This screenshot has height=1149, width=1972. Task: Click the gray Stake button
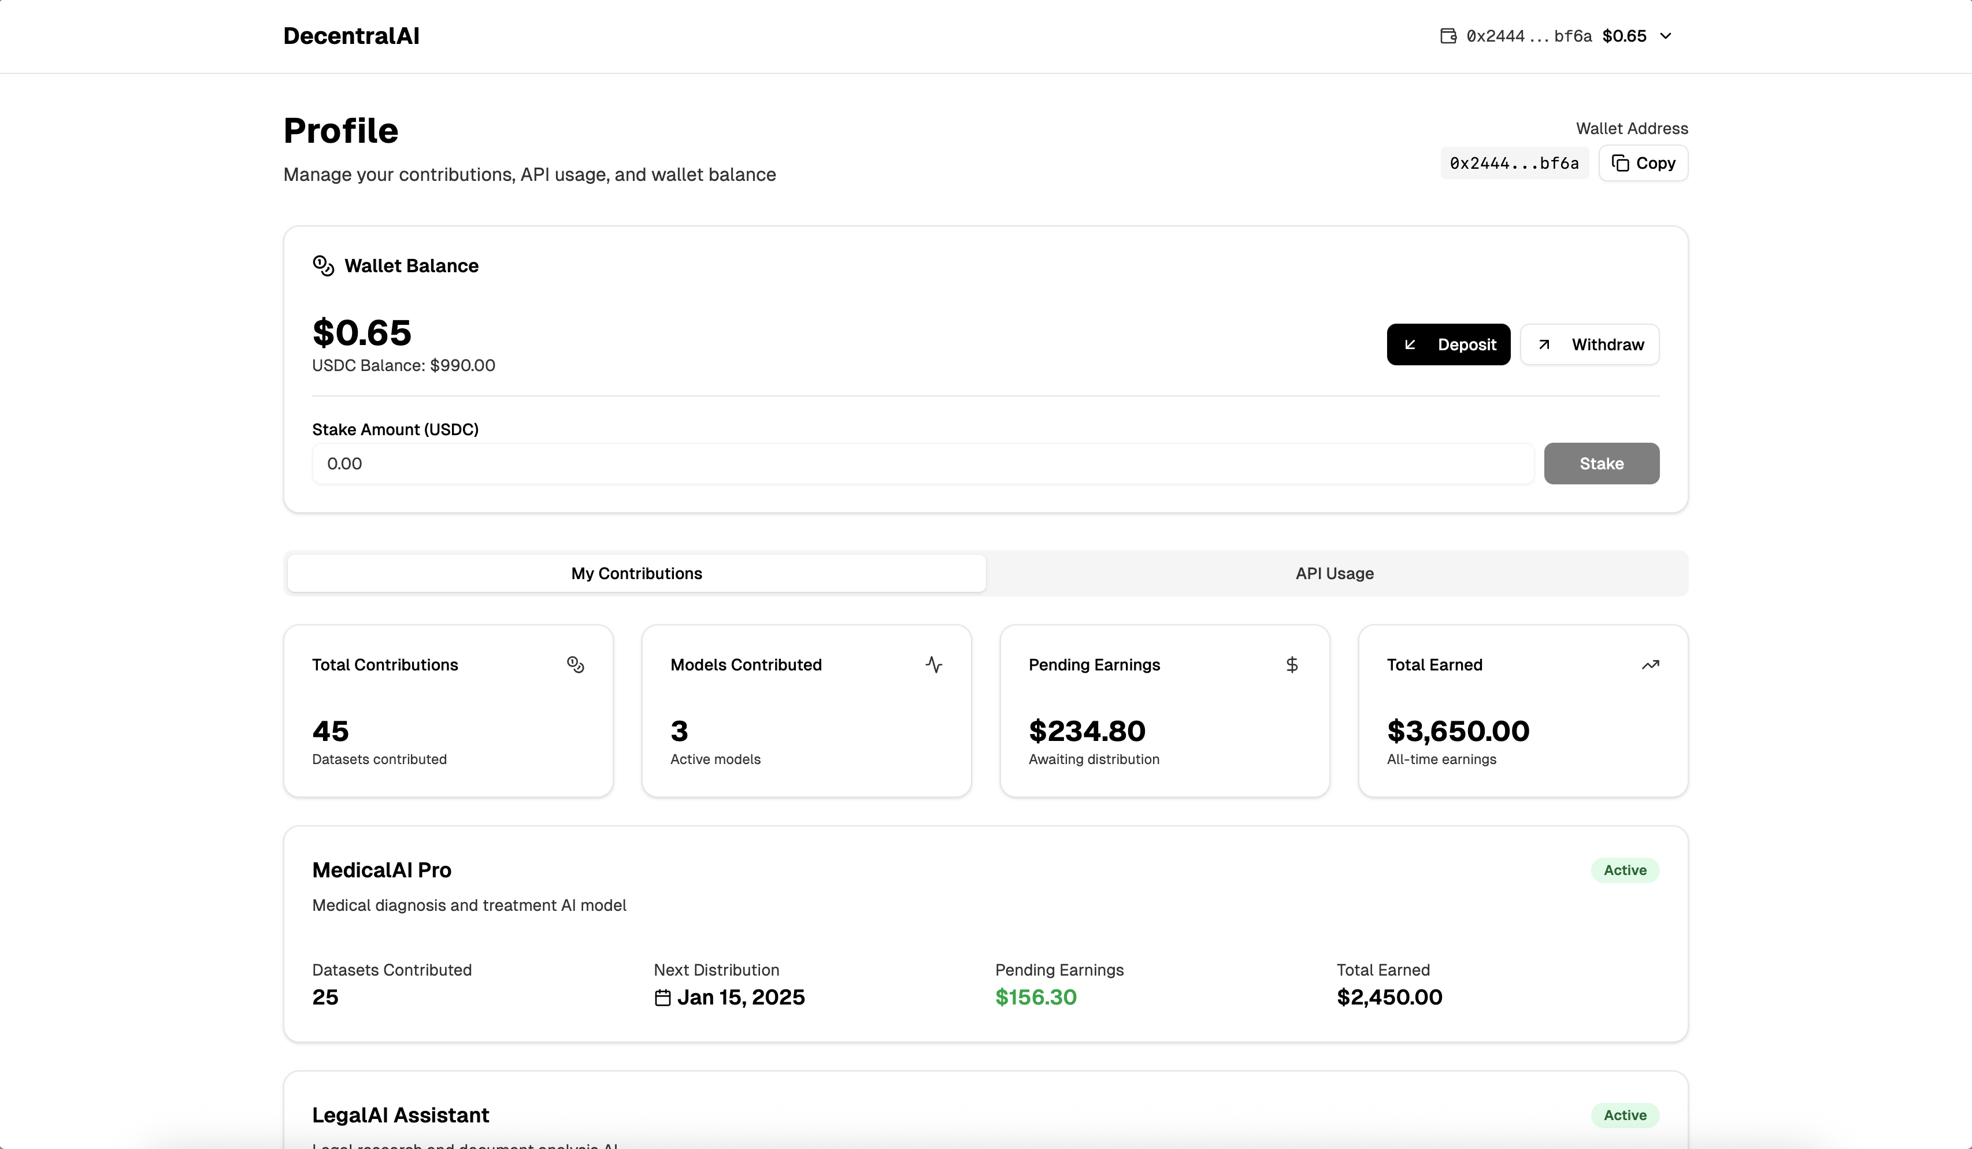pyautogui.click(x=1601, y=464)
